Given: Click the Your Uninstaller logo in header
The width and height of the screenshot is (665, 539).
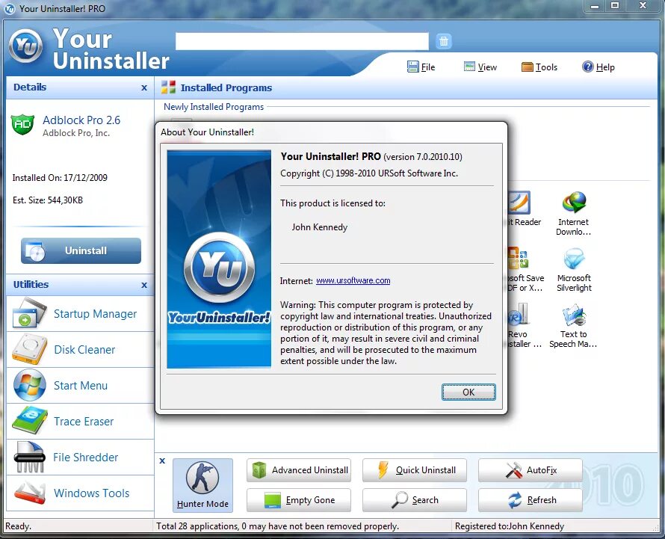Looking at the screenshot, I should 26,46.
